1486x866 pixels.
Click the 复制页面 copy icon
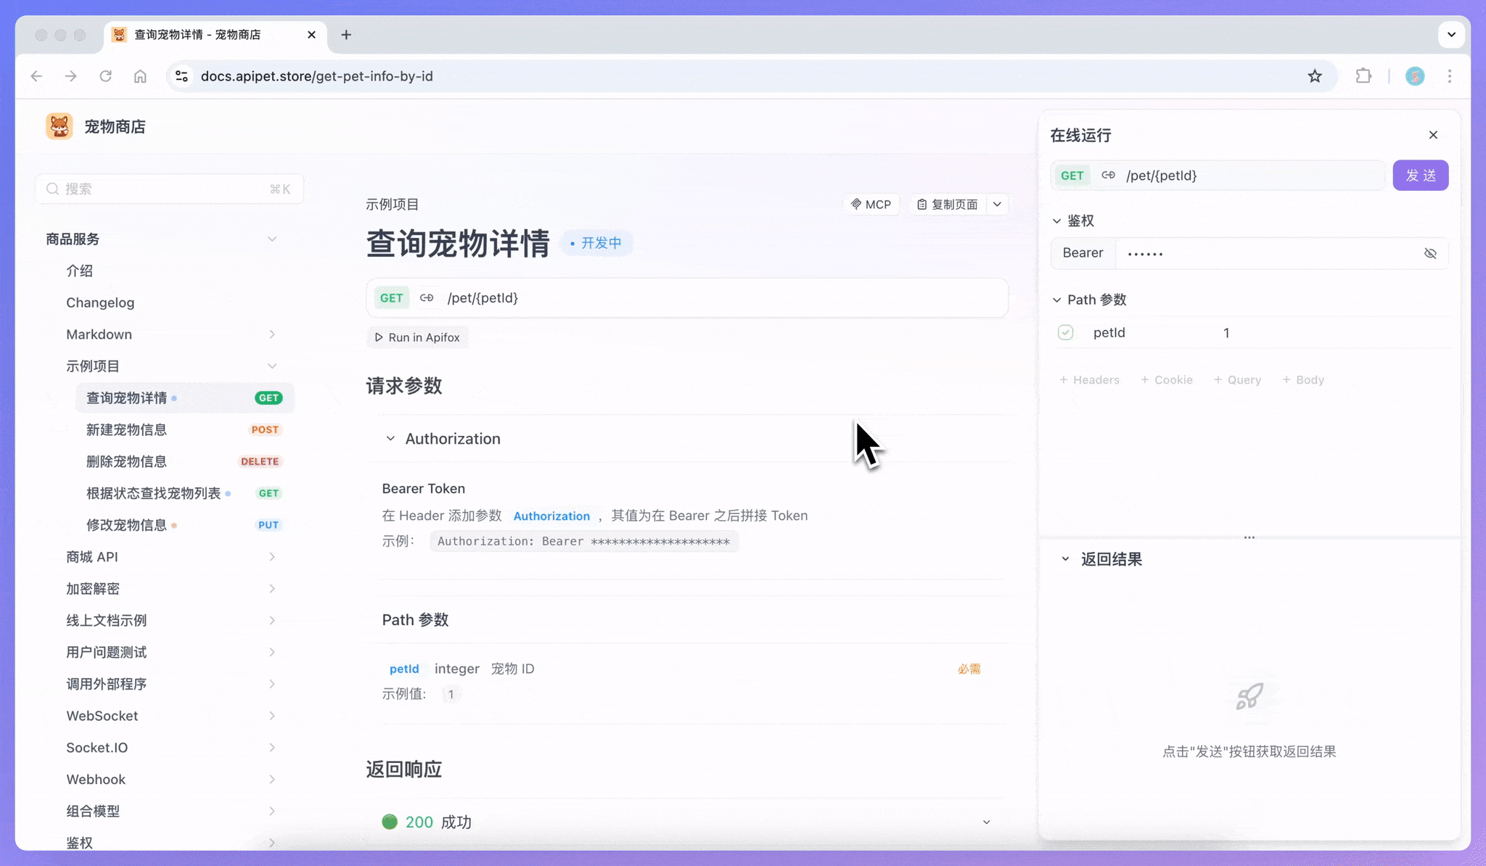(x=923, y=204)
